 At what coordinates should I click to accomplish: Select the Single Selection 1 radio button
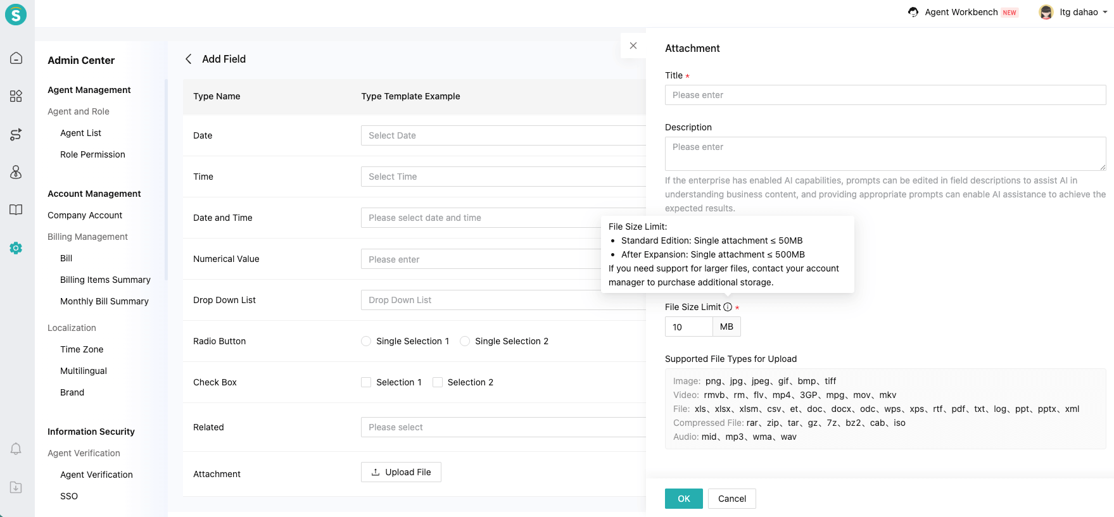(366, 341)
